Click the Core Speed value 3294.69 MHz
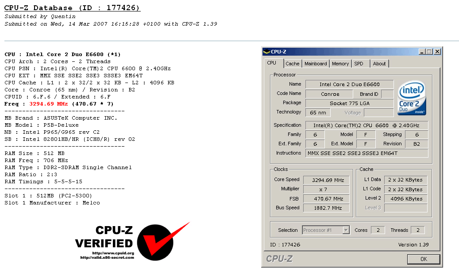 (327, 180)
